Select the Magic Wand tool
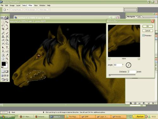 tap(7, 25)
